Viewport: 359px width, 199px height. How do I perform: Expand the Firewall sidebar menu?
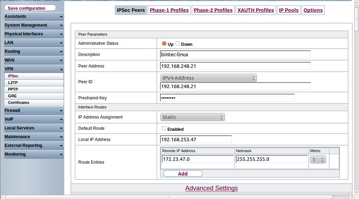[x=33, y=111]
